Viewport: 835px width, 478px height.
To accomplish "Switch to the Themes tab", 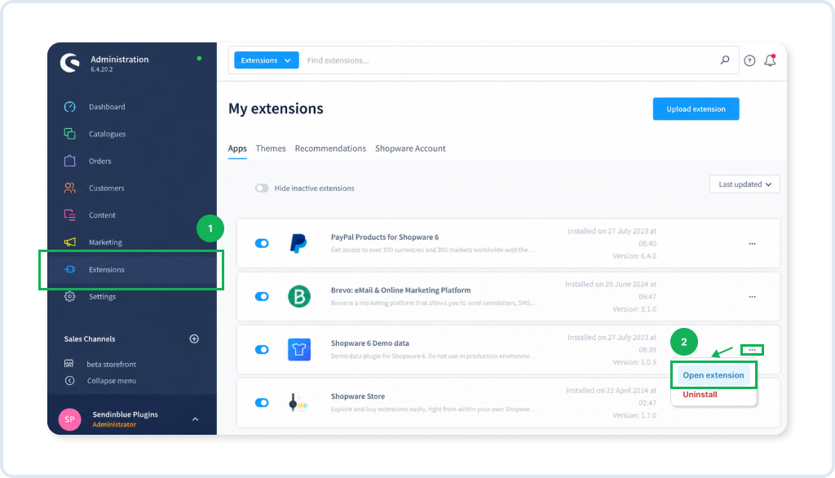I will [x=271, y=148].
